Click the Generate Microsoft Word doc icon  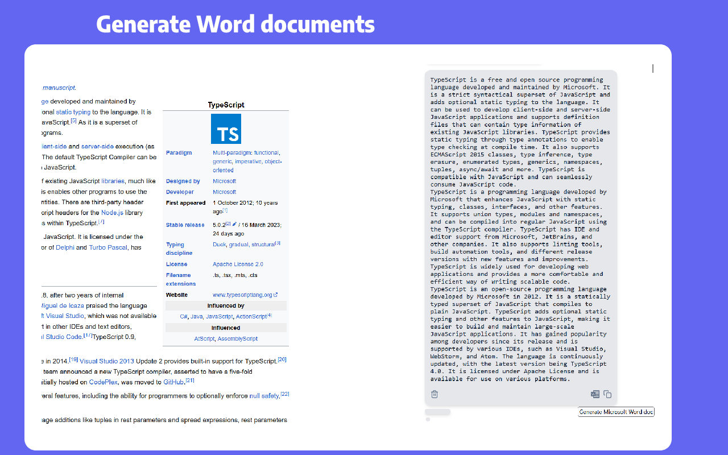595,394
